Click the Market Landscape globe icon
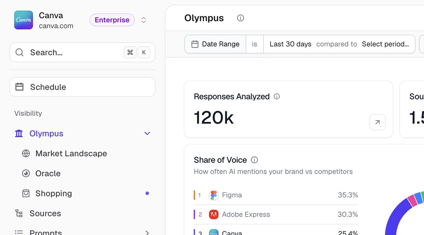Image resolution: width=424 pixels, height=235 pixels. 26,153
